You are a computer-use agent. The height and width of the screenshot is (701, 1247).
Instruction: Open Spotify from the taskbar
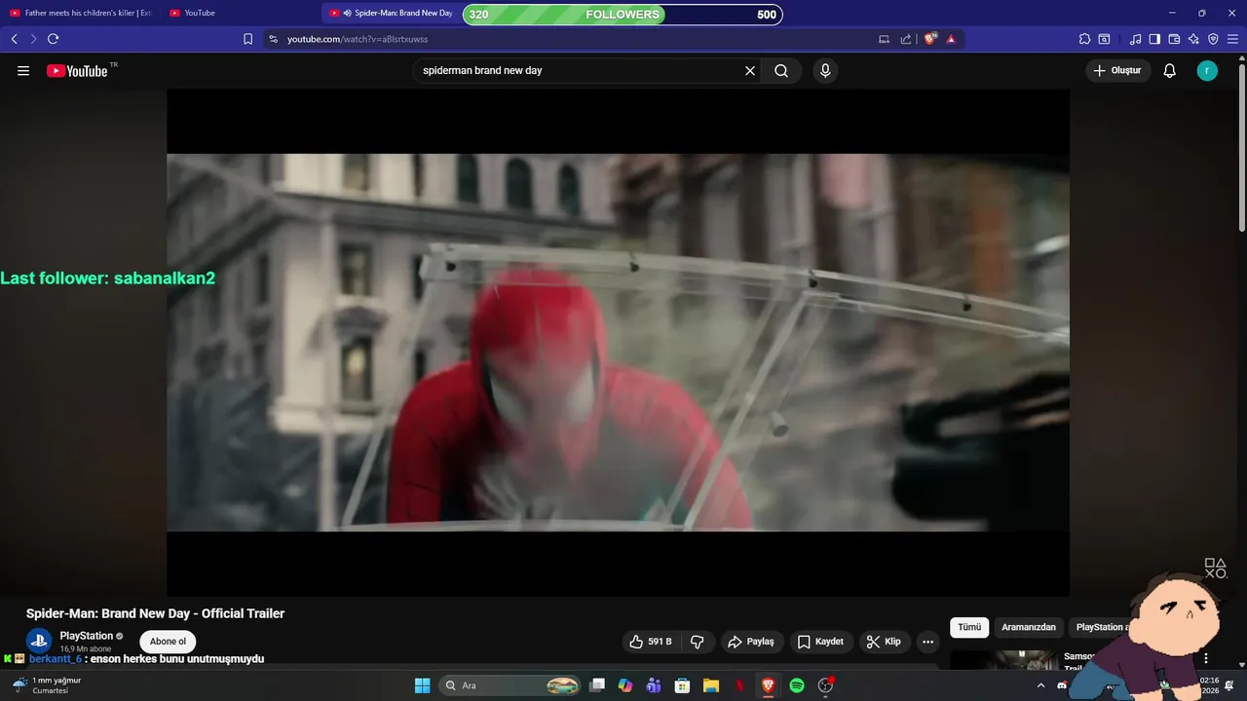tap(797, 685)
